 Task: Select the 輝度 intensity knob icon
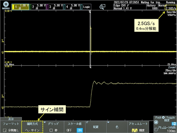coord(156,122)
